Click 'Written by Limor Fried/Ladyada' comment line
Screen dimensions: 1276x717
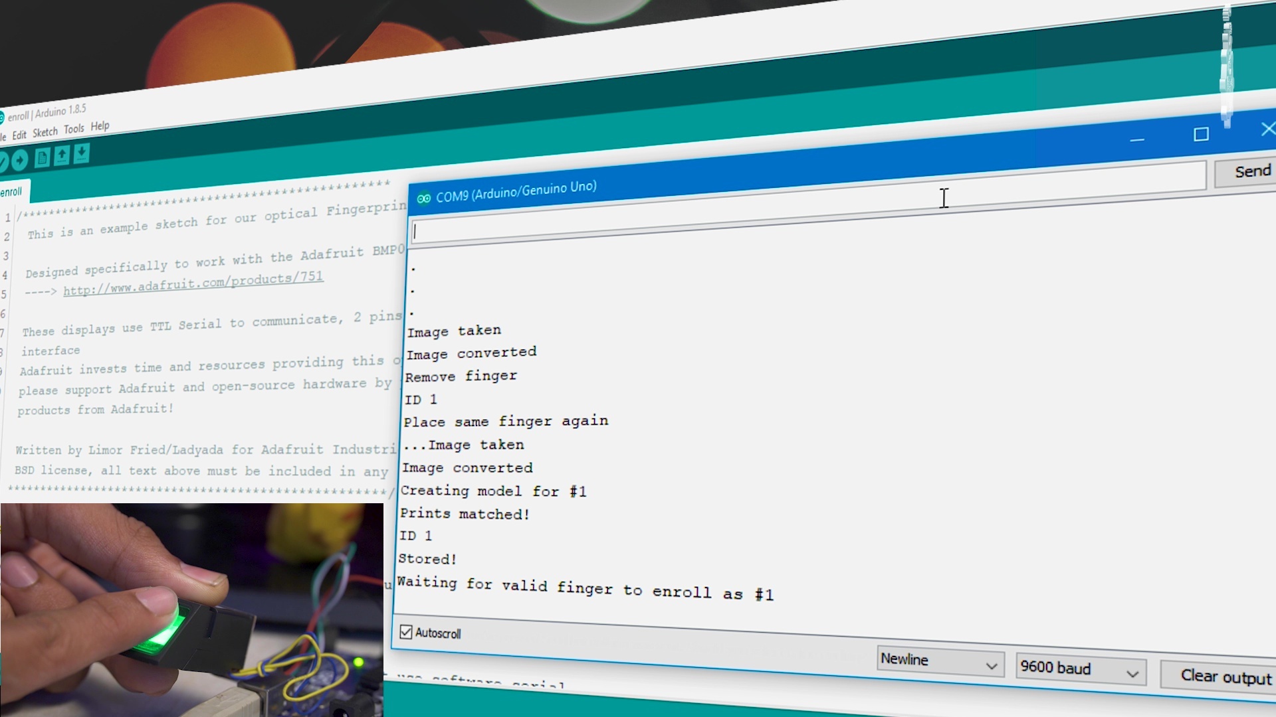click(x=206, y=449)
